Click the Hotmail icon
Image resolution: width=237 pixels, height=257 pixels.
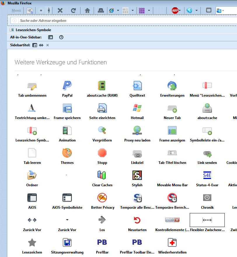137,108
